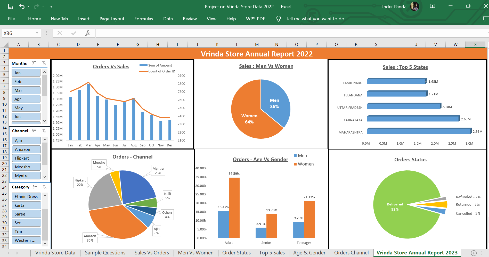Open the Insert Function dialog
The height and width of the screenshot is (257, 489).
87,33
